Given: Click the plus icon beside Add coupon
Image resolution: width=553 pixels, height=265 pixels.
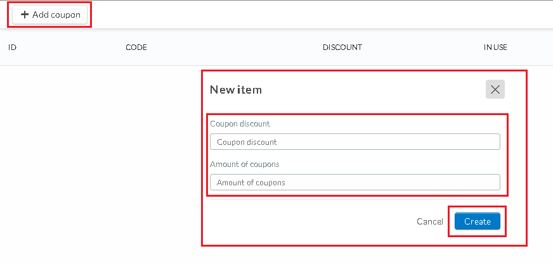Looking at the screenshot, I should (25, 15).
